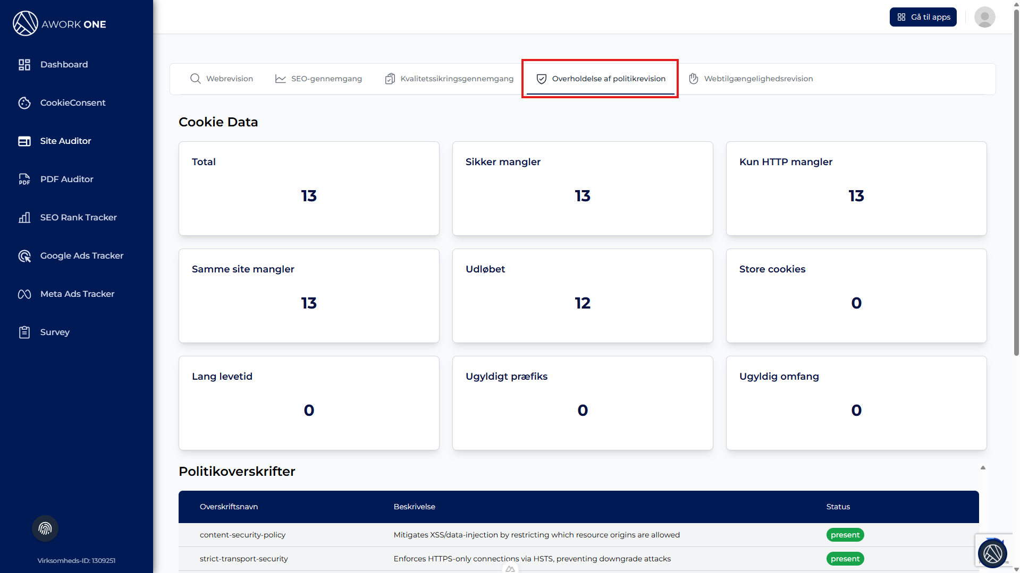
Task: Select PDF Auditor in sidebar
Action: pos(66,179)
